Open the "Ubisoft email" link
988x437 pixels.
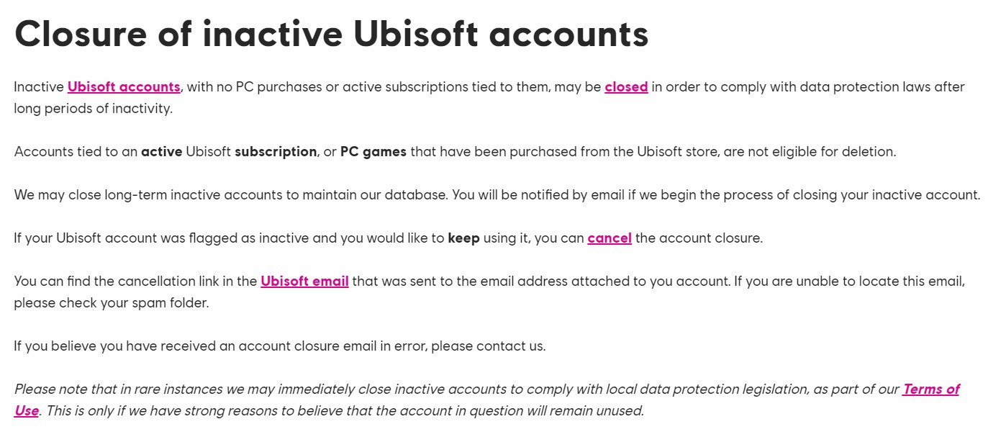click(x=304, y=281)
